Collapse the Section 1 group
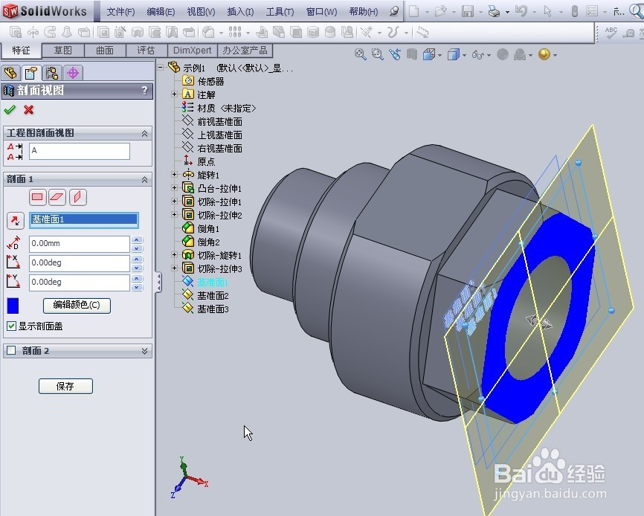Image resolution: width=644 pixels, height=516 pixels. (x=144, y=179)
